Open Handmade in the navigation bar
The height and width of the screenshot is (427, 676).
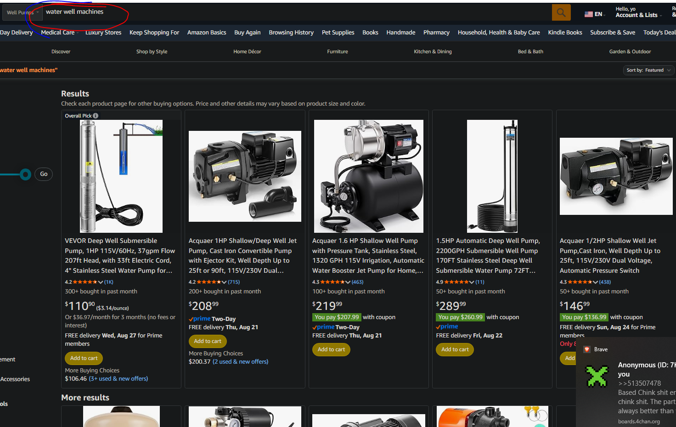[401, 33]
